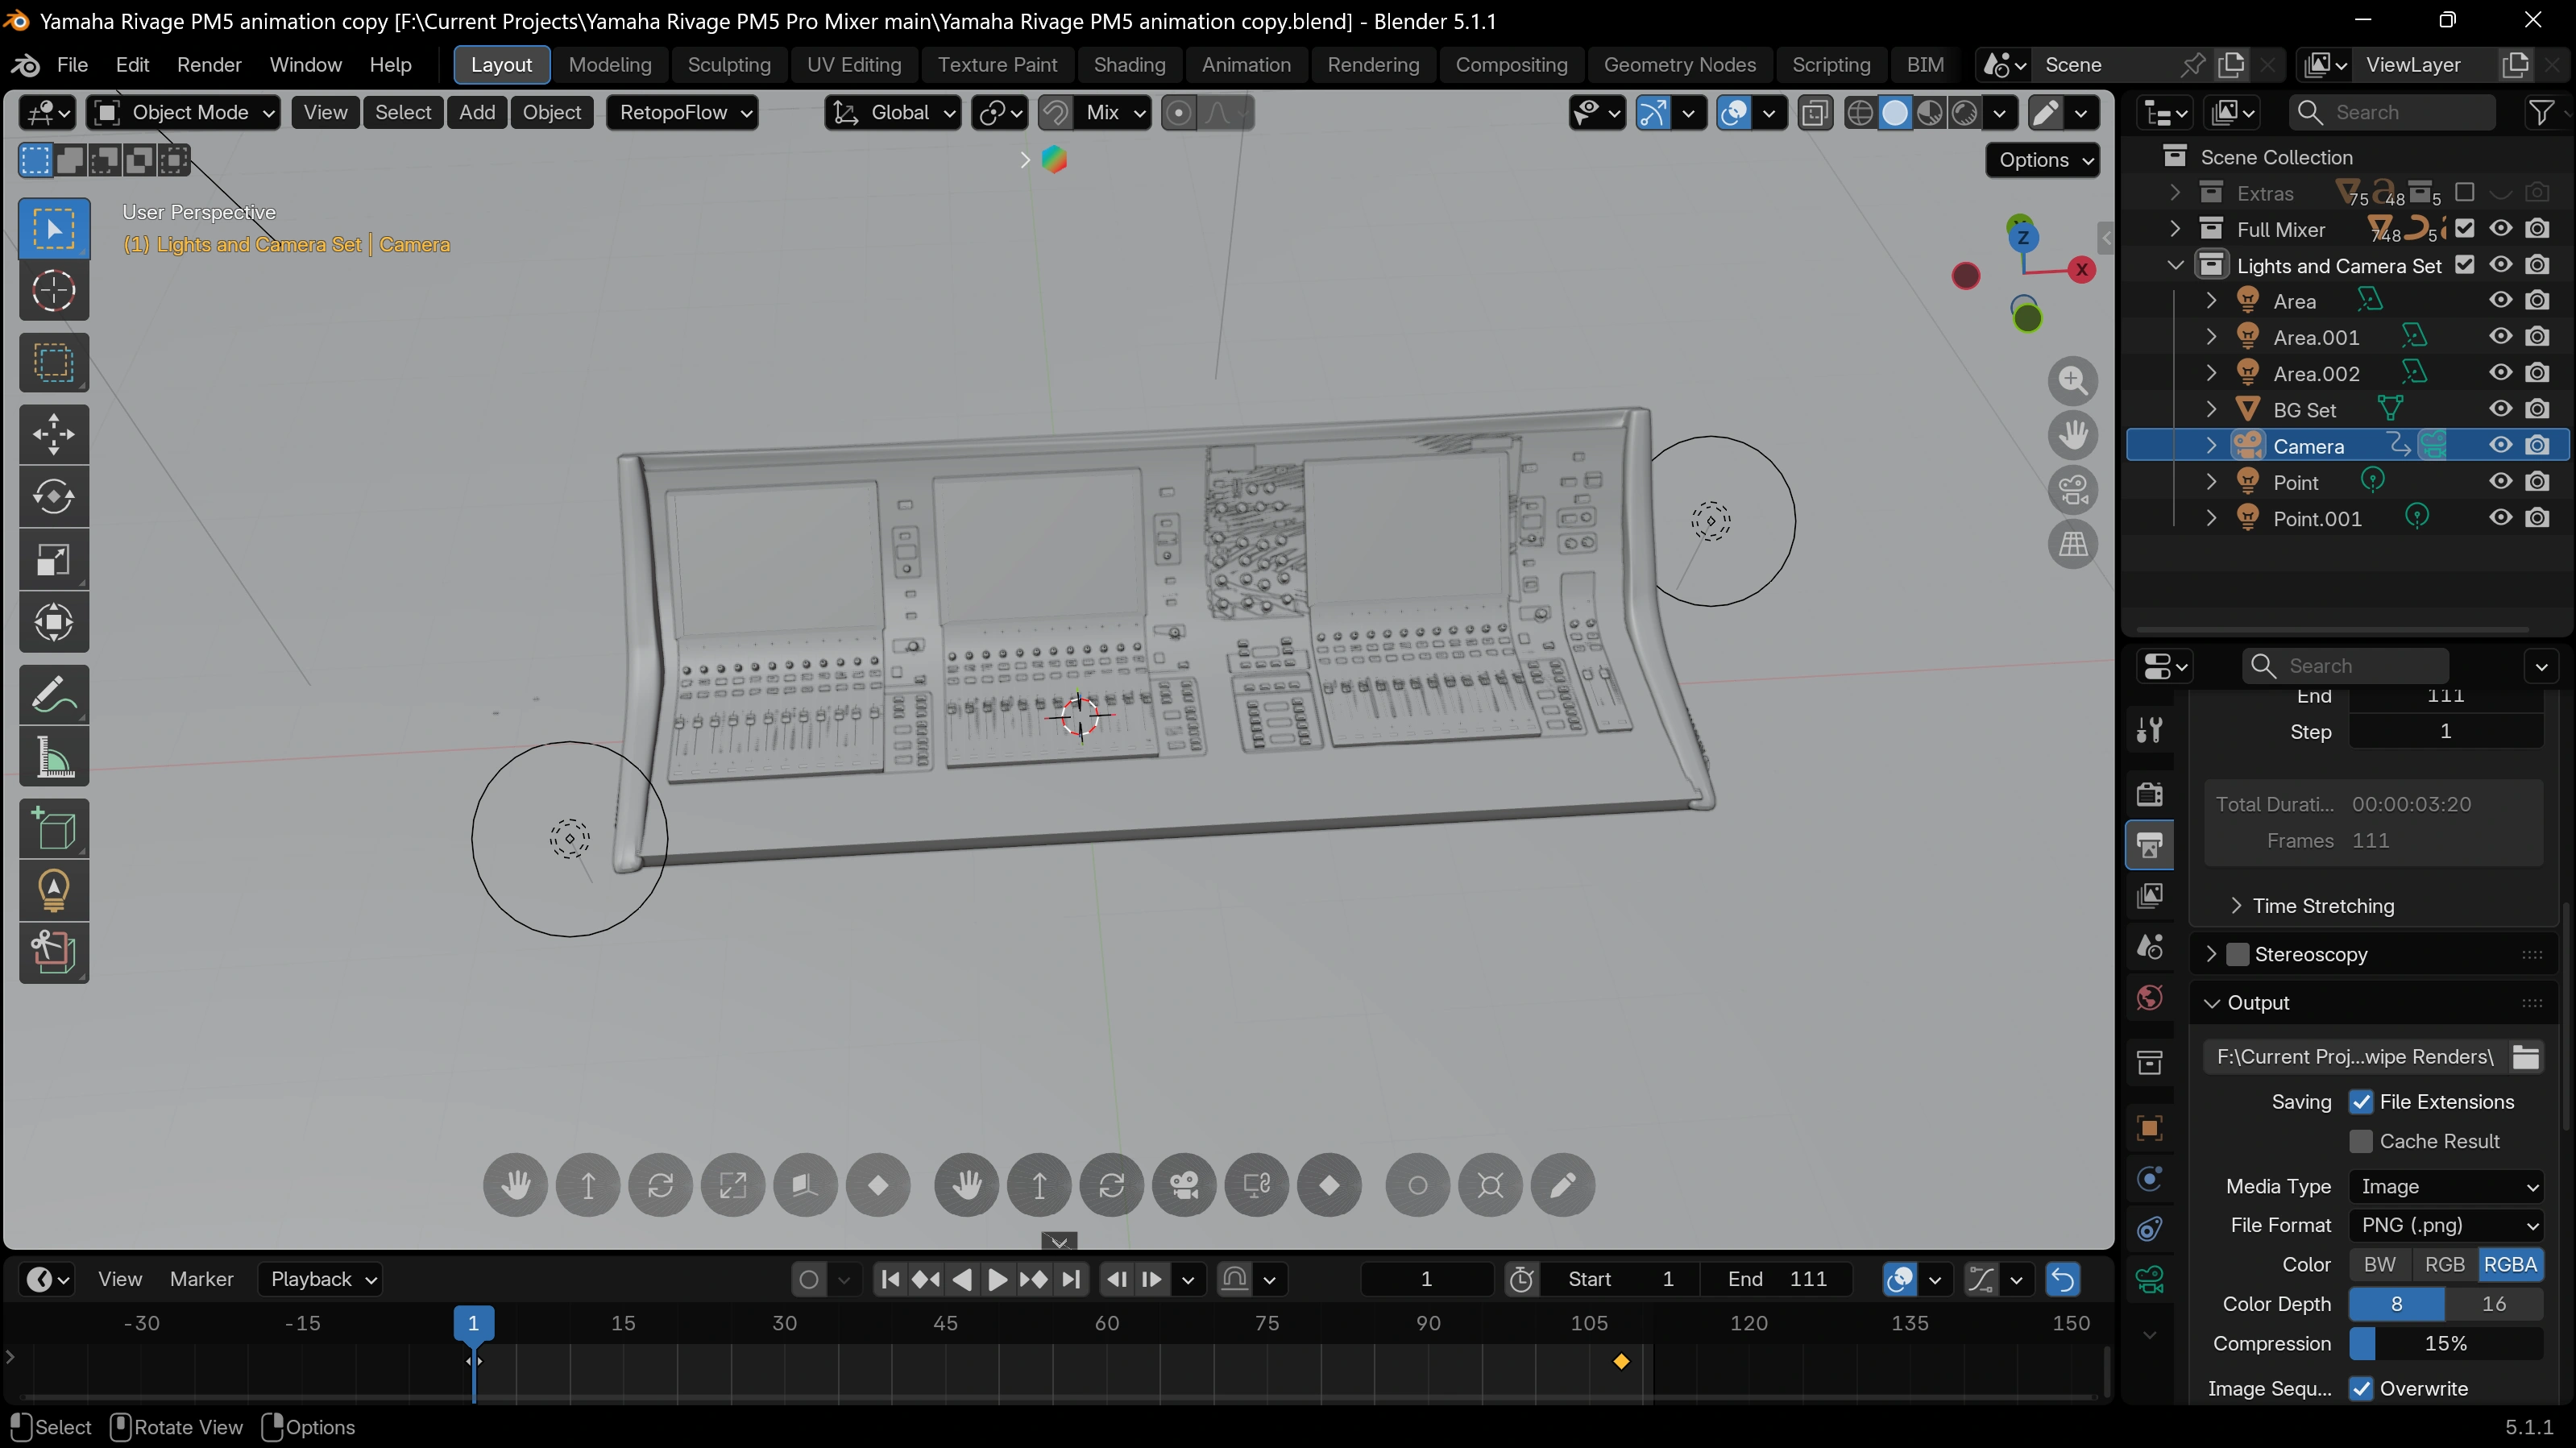Viewport: 2576px width, 1448px height.
Task: Open Render properties tab
Action: [x=2150, y=794]
